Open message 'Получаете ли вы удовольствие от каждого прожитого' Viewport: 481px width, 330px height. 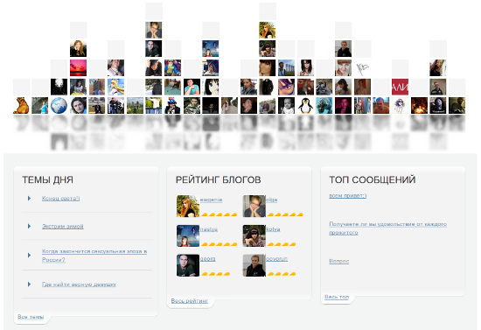pyautogui.click(x=387, y=228)
